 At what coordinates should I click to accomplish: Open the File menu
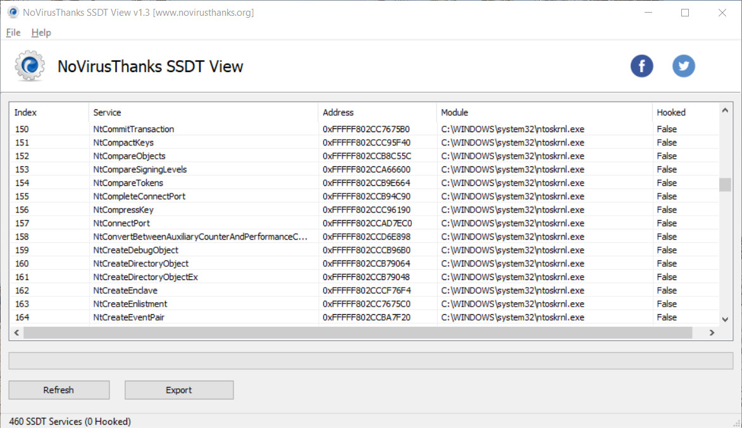point(13,33)
